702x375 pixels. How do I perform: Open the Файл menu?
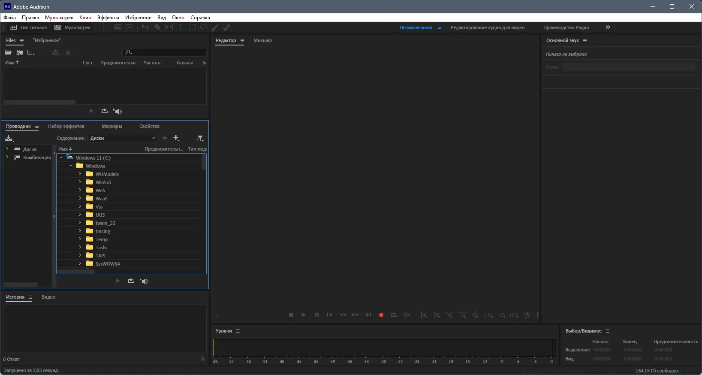[10, 18]
